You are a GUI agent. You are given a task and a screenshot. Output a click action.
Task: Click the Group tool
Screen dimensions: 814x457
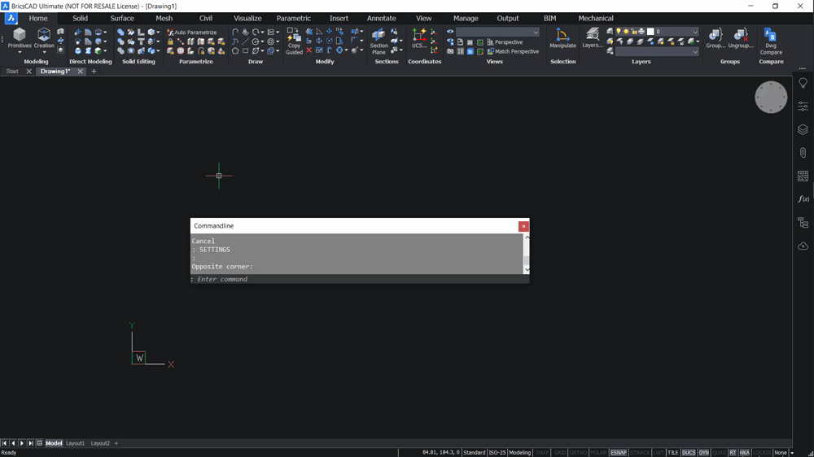(716, 38)
